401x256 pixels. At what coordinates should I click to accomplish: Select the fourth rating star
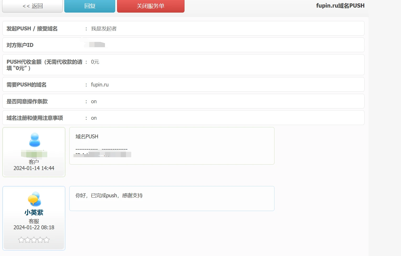click(x=40, y=240)
